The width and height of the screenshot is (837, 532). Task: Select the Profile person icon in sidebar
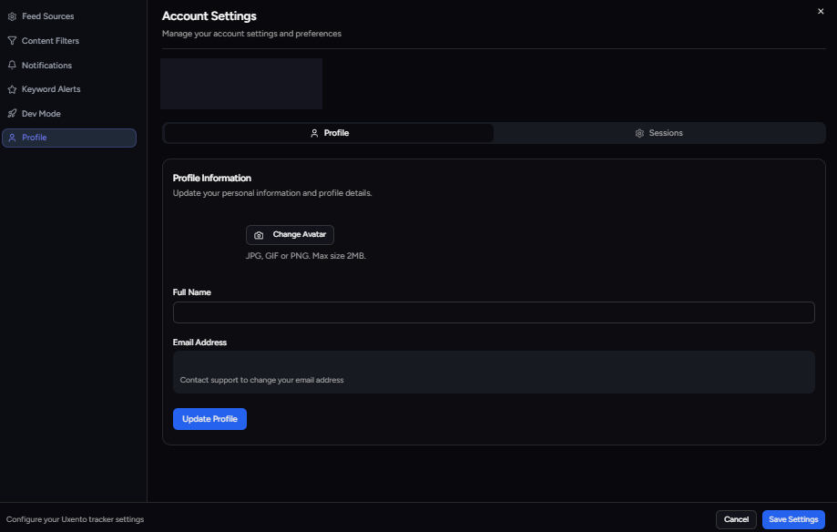[x=12, y=138]
